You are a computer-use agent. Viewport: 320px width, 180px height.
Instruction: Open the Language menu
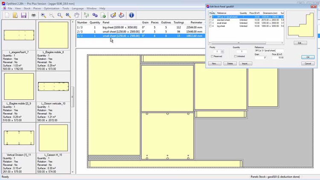(78, 9)
